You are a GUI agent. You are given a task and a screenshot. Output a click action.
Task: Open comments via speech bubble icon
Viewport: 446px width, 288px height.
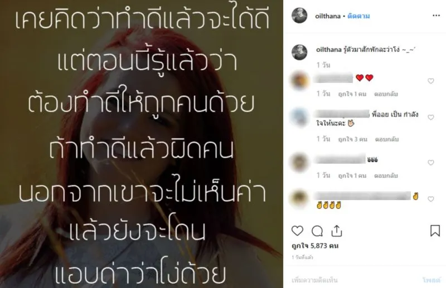pyautogui.click(x=317, y=231)
